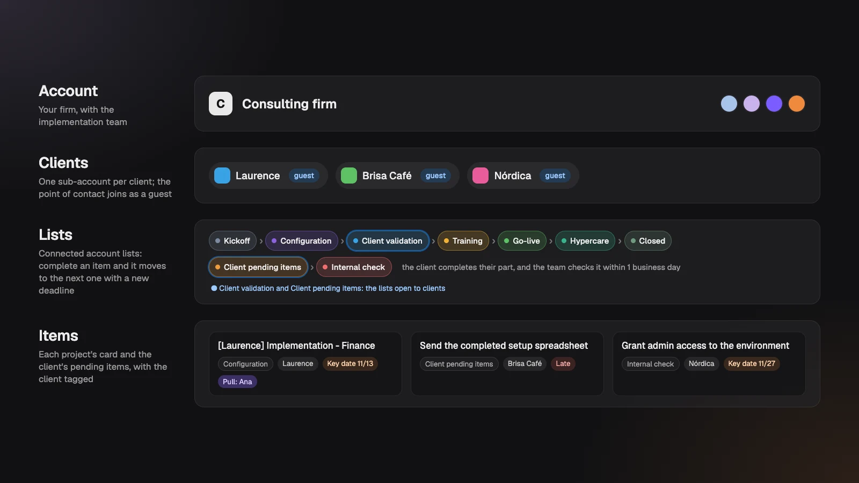Click the Configuration tag on Laurence card

(245, 364)
